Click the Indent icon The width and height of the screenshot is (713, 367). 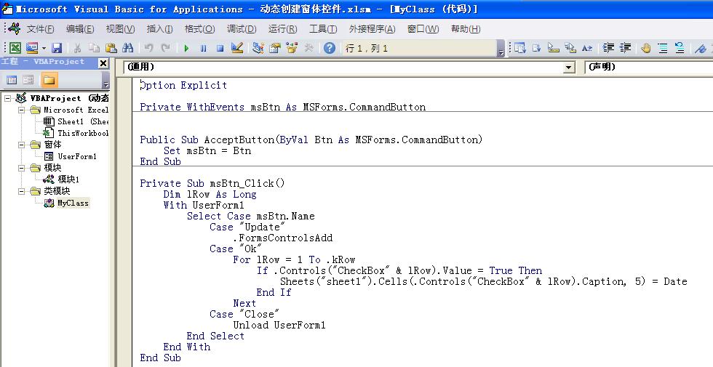tap(608, 48)
